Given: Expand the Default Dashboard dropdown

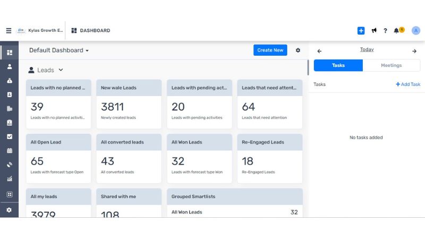Looking at the screenshot, I should point(59,50).
